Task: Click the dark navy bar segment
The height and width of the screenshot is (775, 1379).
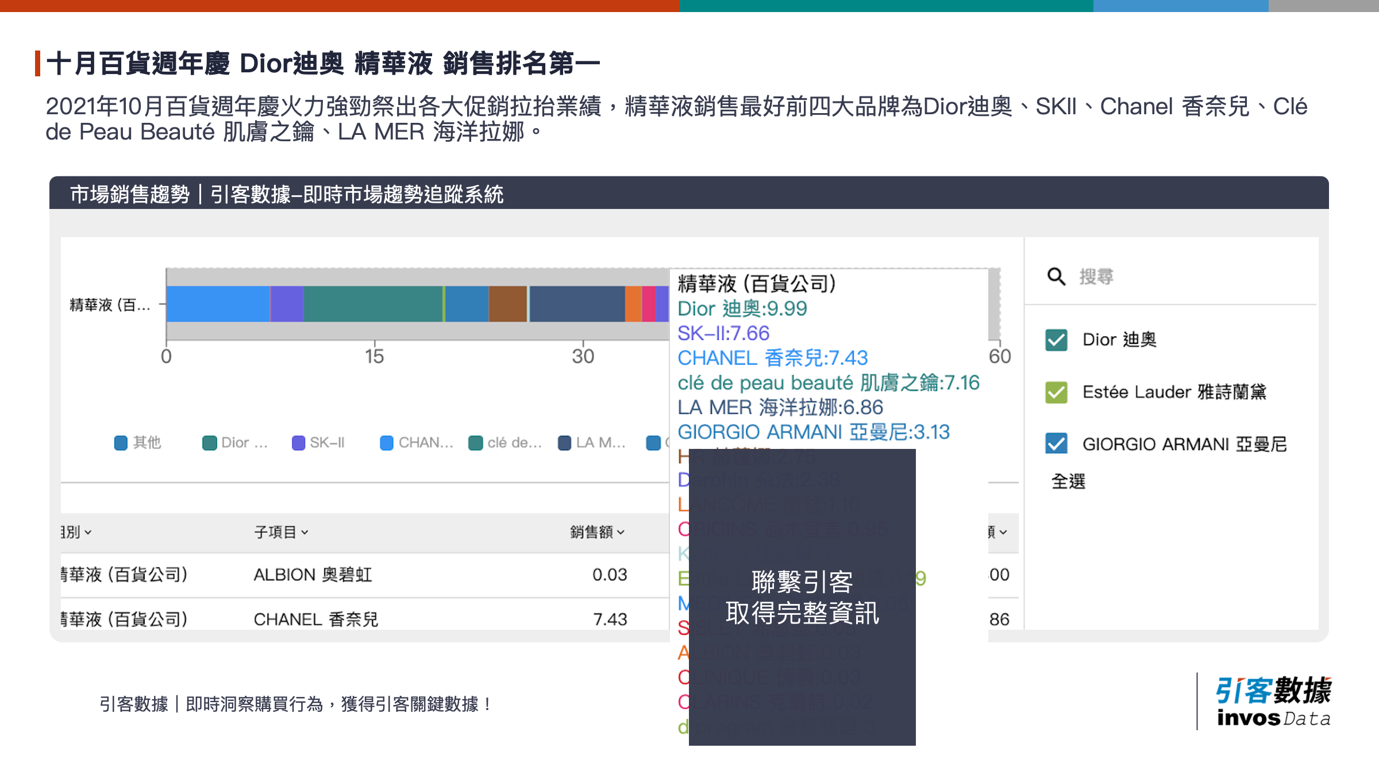Action: click(577, 304)
